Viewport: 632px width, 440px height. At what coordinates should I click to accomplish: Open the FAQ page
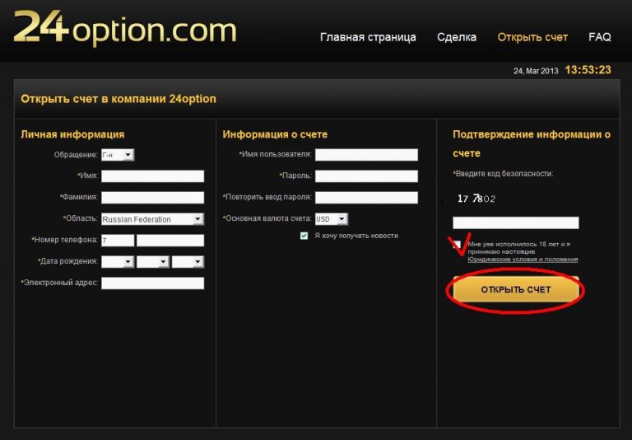coord(599,37)
